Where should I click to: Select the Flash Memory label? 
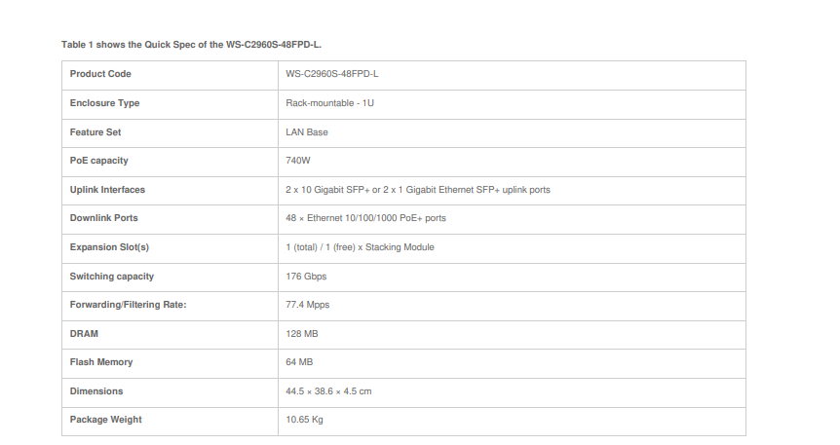[x=101, y=362]
